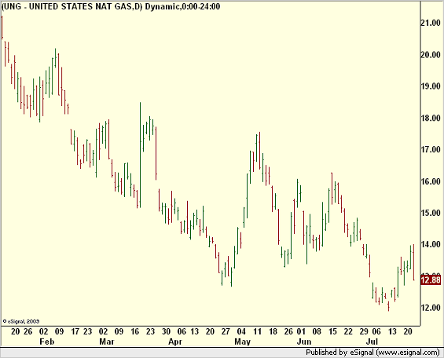The width and height of the screenshot is (444, 358).
Task: Select the Feb month label
Action: tap(46, 342)
